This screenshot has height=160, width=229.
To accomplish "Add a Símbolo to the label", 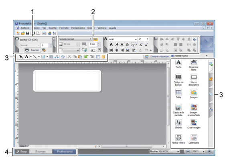I will 178,124.
